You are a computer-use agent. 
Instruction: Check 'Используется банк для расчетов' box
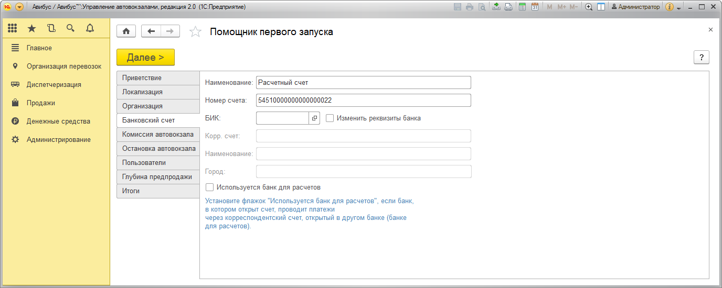[210, 187]
